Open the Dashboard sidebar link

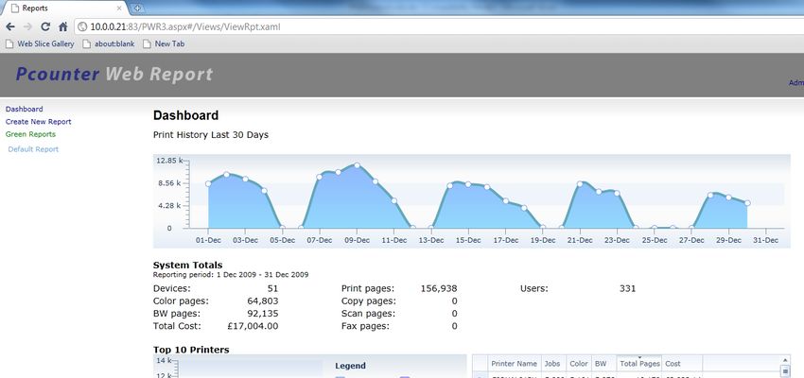[x=24, y=109]
